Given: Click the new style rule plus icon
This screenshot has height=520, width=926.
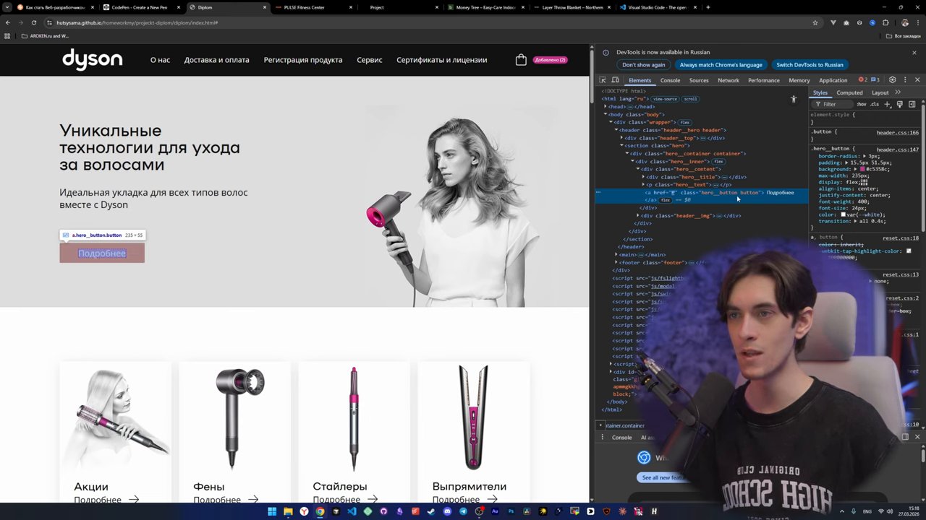Looking at the screenshot, I should 888,104.
